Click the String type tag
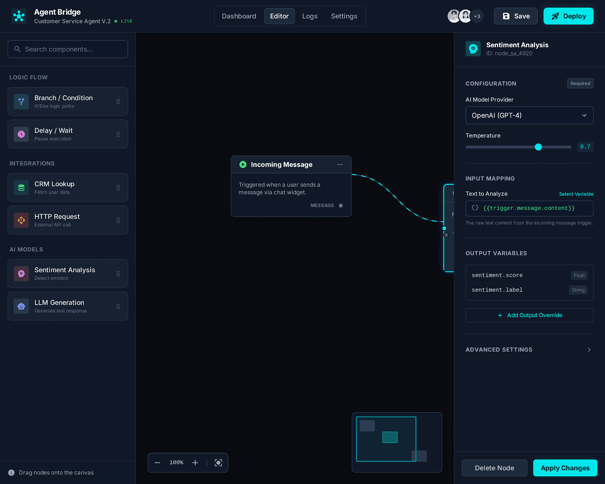Image resolution: width=605 pixels, height=484 pixels. click(578, 290)
